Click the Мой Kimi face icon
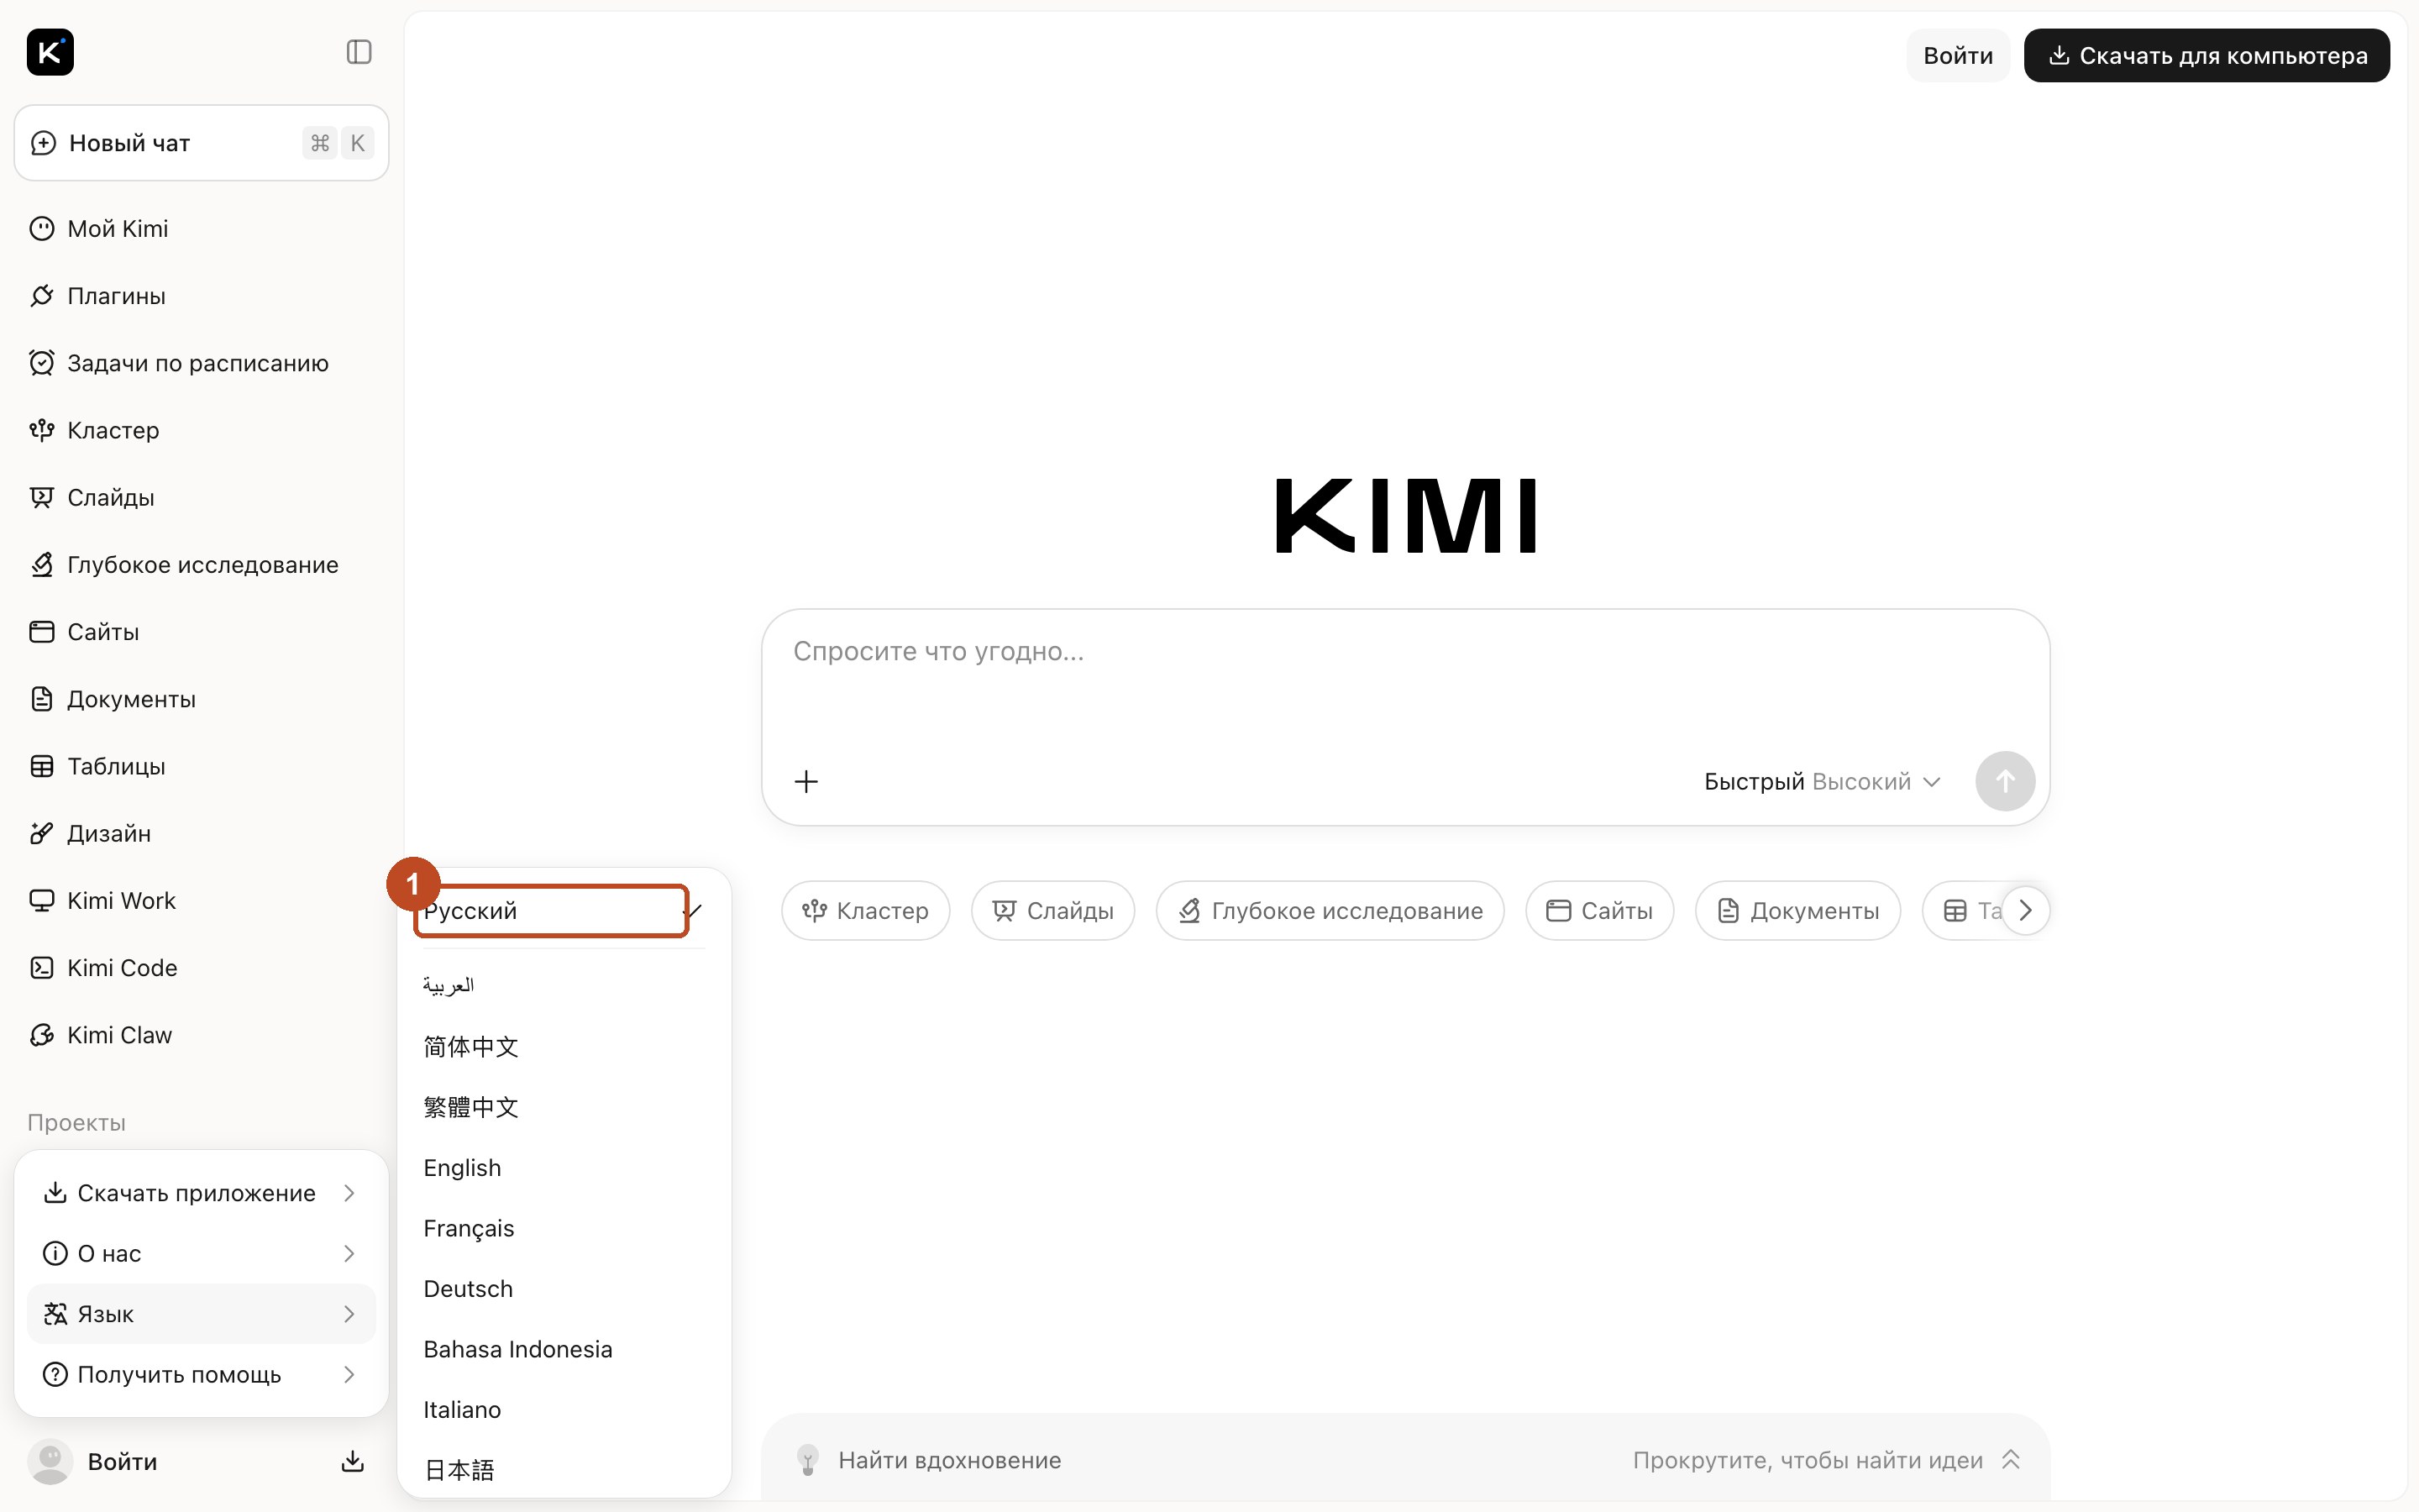Viewport: 2419px width, 1512px height. [x=42, y=229]
